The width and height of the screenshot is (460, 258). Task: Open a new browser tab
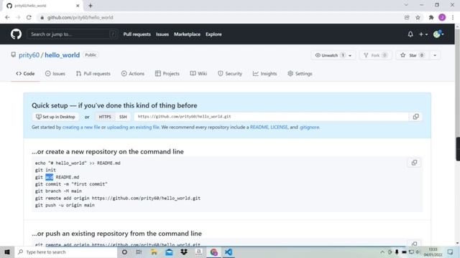91,6
